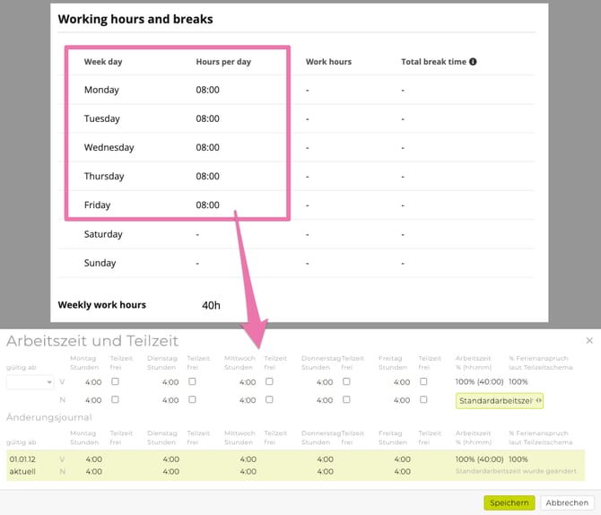The image size is (601, 515).
Task: Click Friday's 08:00 hours per day value
Action: coord(207,205)
